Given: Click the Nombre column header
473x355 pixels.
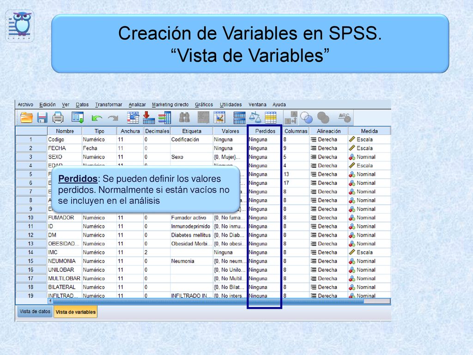Looking at the screenshot, I should (65, 131).
